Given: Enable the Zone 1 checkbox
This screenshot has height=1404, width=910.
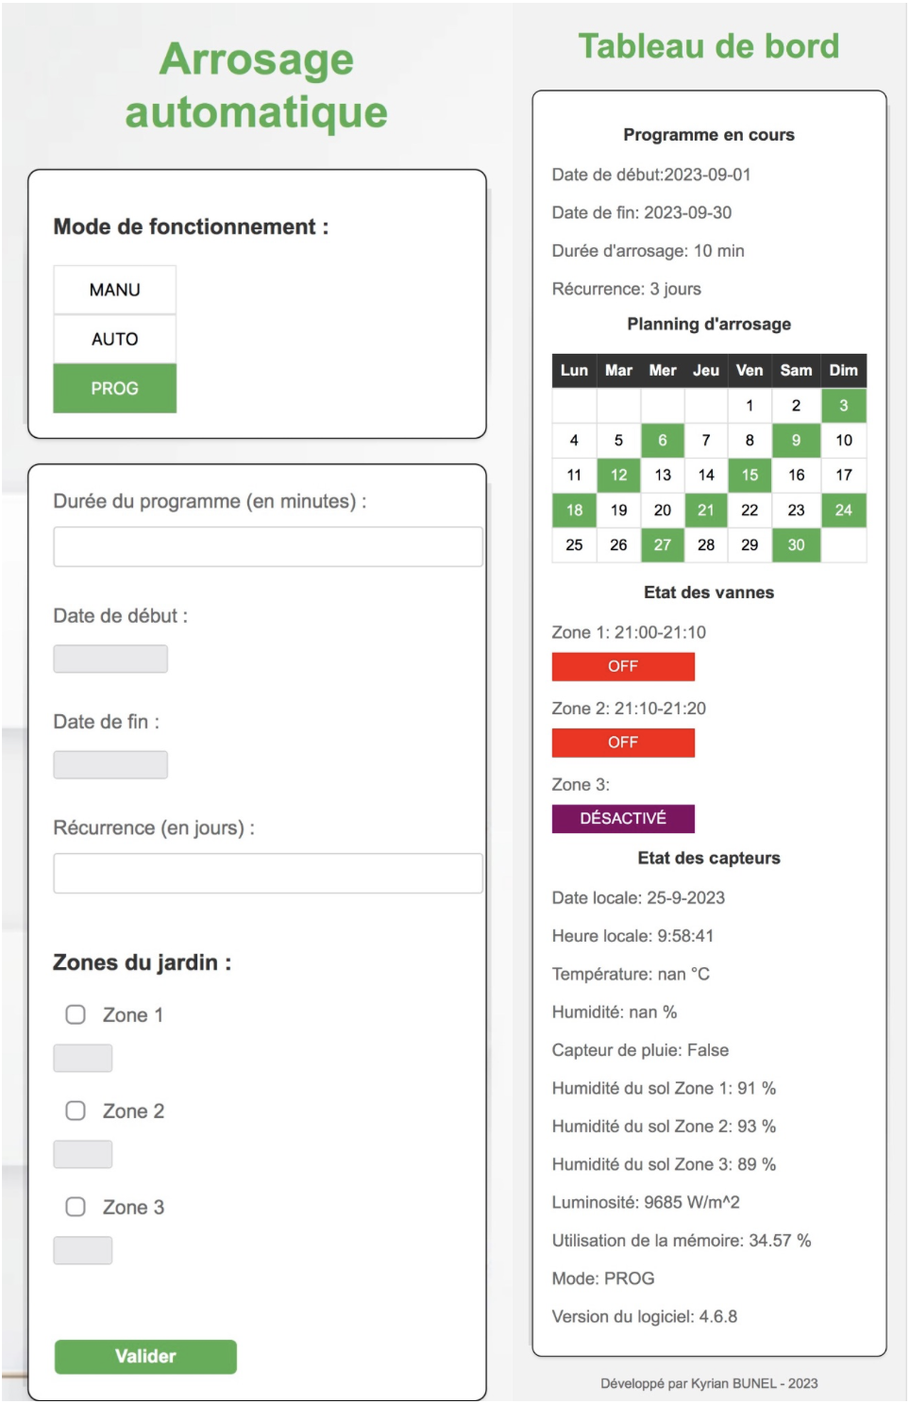Looking at the screenshot, I should tap(76, 1014).
